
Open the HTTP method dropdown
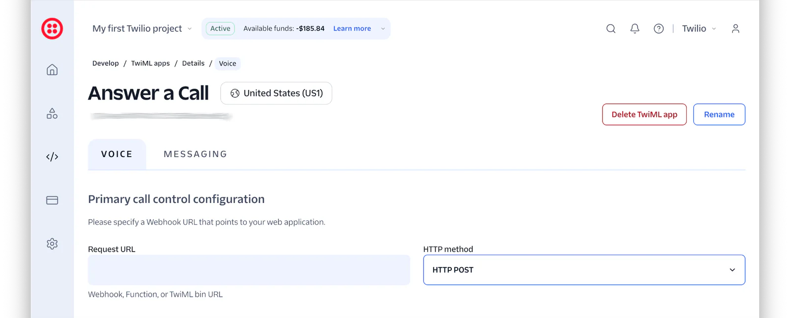click(584, 270)
